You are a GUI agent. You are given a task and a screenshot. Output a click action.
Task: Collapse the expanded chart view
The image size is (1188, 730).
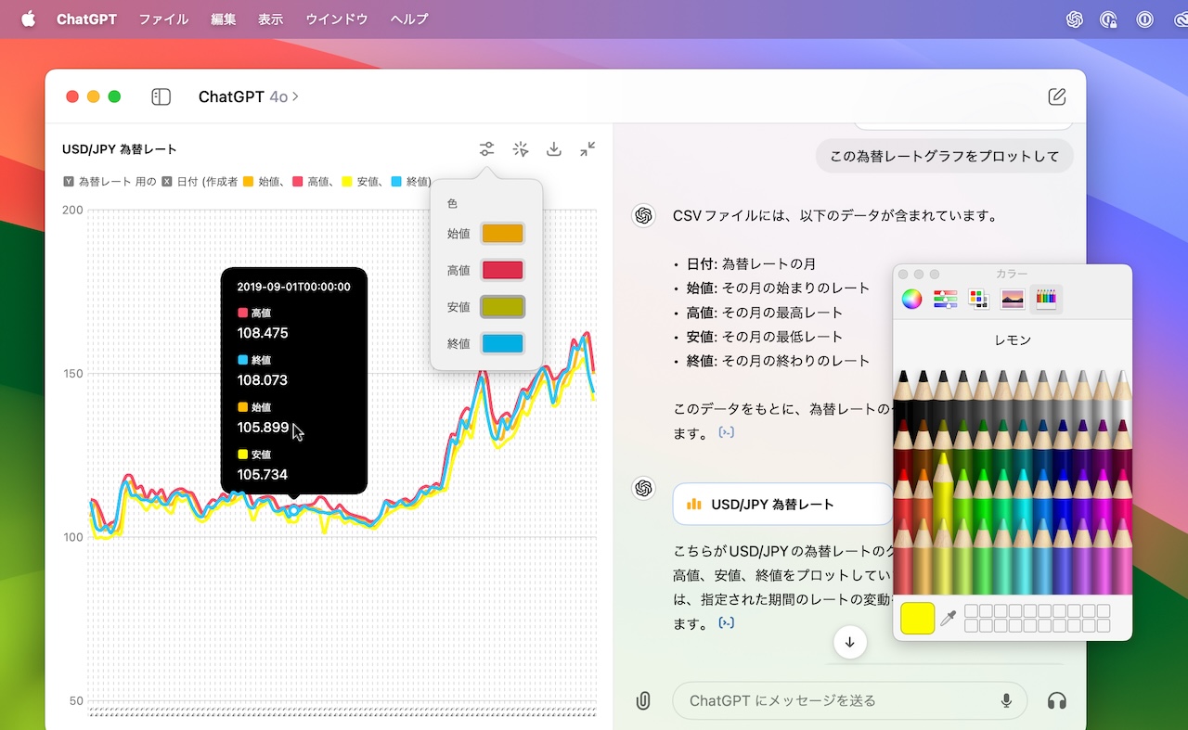click(588, 148)
